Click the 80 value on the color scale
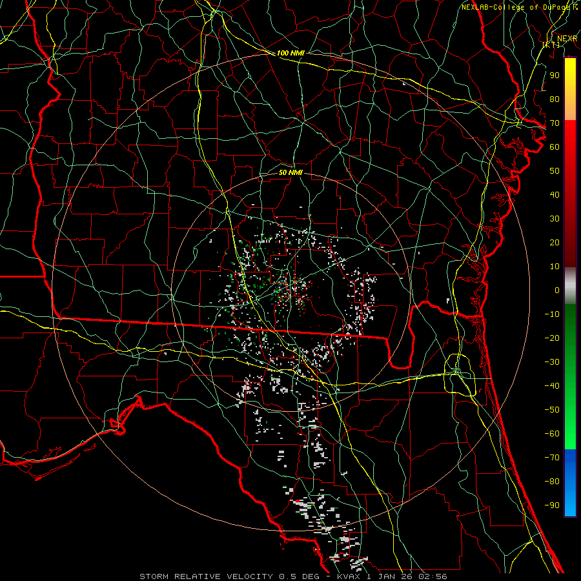 [x=555, y=99]
